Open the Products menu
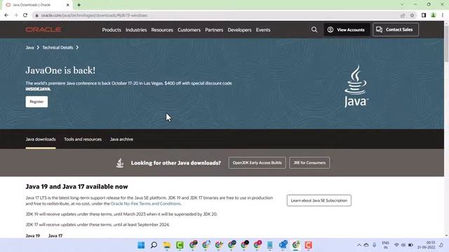Screen dimensions: 449x252 pyautogui.click(x=112, y=29)
